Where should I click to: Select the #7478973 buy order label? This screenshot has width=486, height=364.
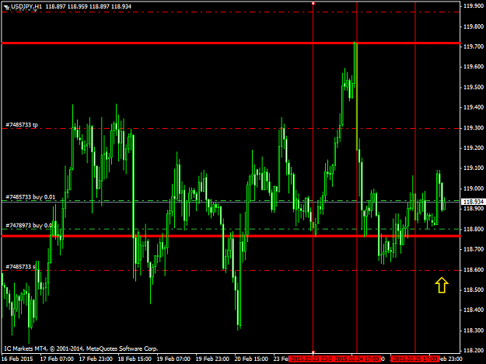29,225
